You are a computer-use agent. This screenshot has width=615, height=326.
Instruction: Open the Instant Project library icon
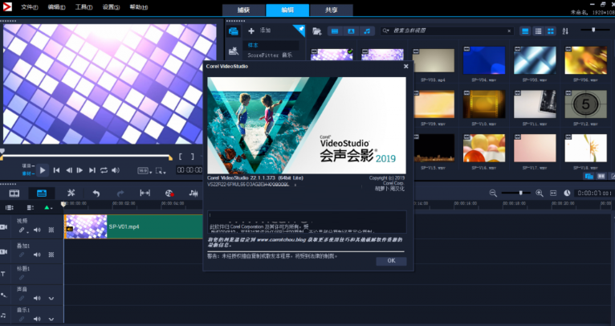tap(234, 51)
